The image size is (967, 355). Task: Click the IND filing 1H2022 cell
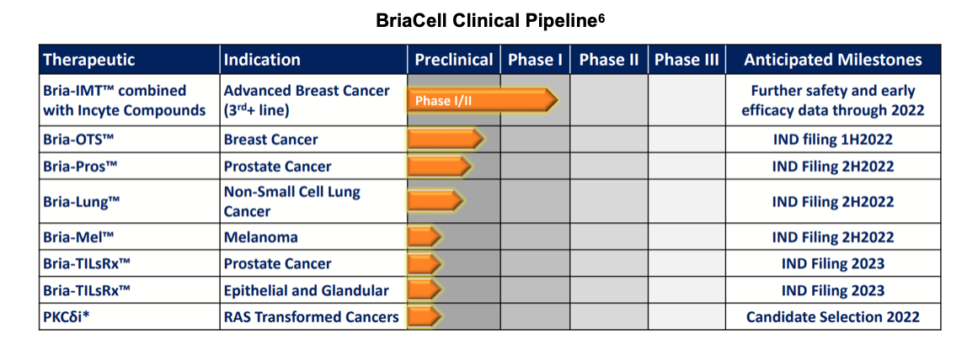coord(832,140)
